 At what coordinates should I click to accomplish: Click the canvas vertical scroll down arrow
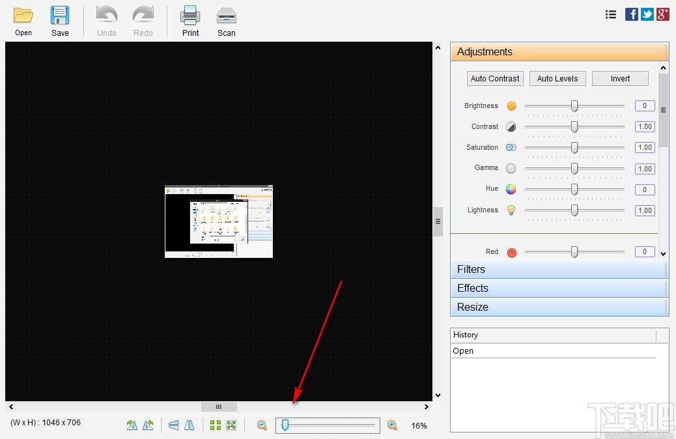[438, 395]
